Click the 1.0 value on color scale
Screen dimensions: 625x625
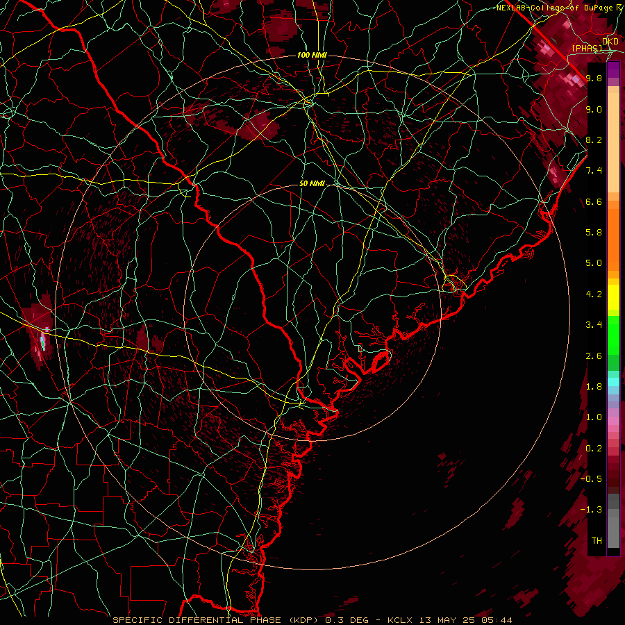[x=594, y=417]
